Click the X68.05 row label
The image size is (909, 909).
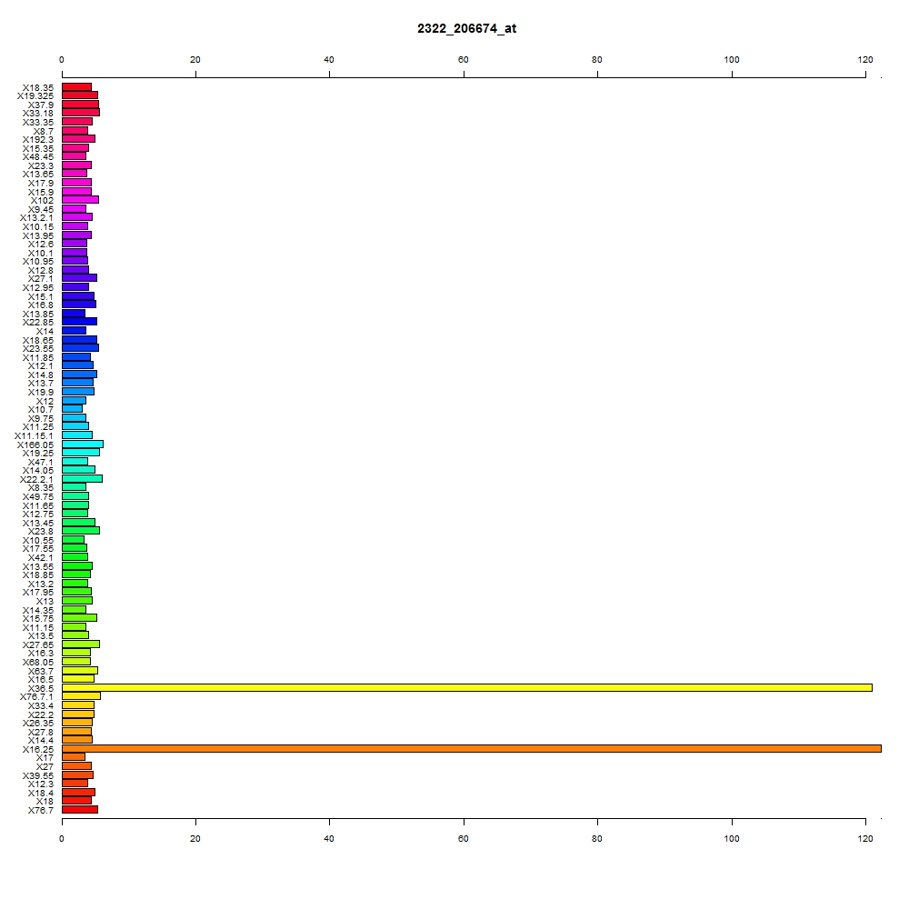[x=38, y=662]
